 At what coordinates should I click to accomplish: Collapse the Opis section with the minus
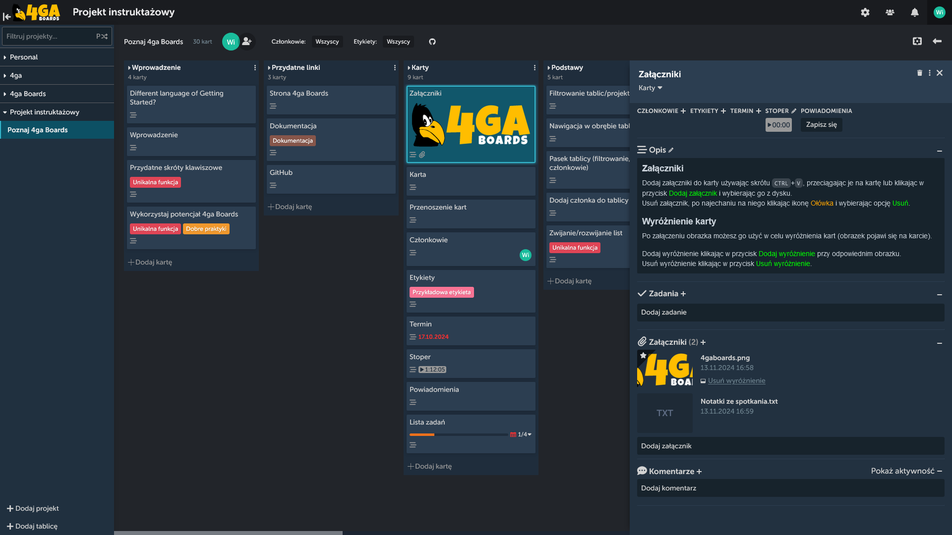940,151
